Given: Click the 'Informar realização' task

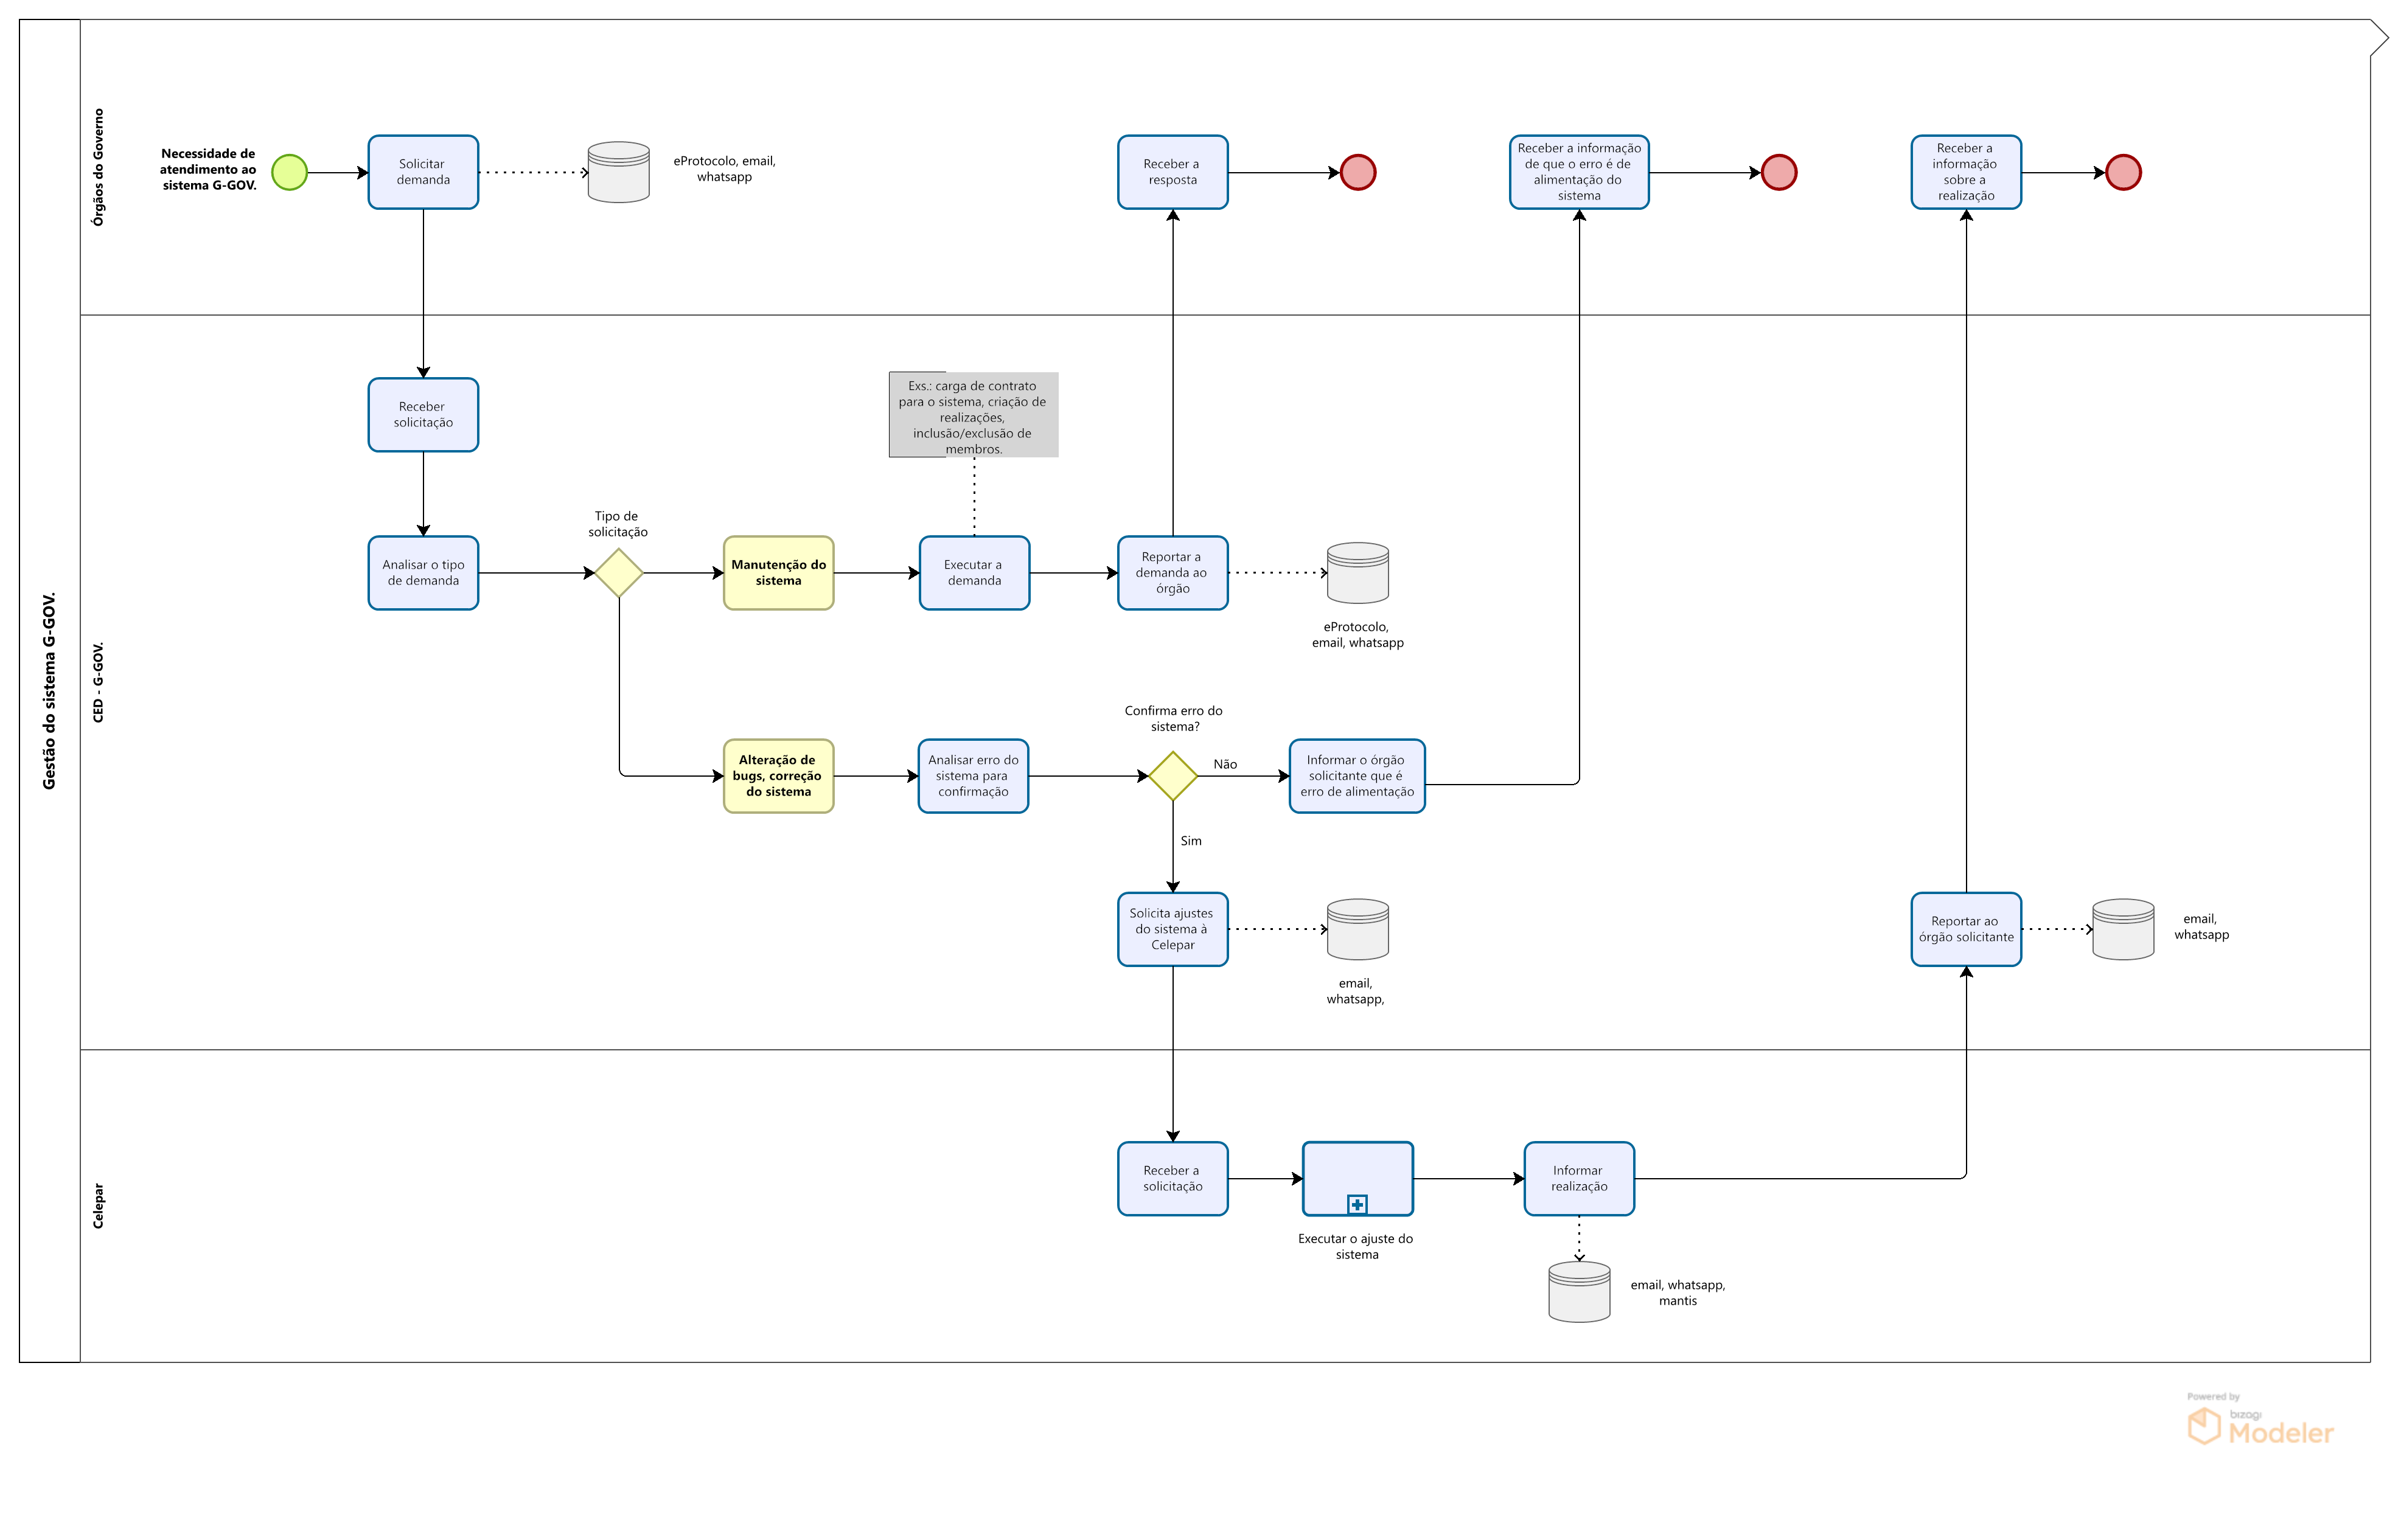Looking at the screenshot, I should click(x=1578, y=1179).
